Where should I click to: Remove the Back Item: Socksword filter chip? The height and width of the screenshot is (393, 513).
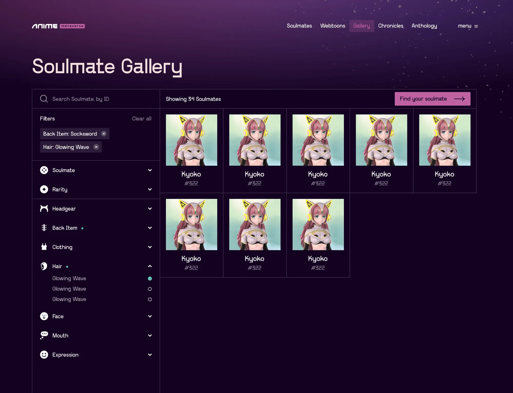tap(104, 134)
